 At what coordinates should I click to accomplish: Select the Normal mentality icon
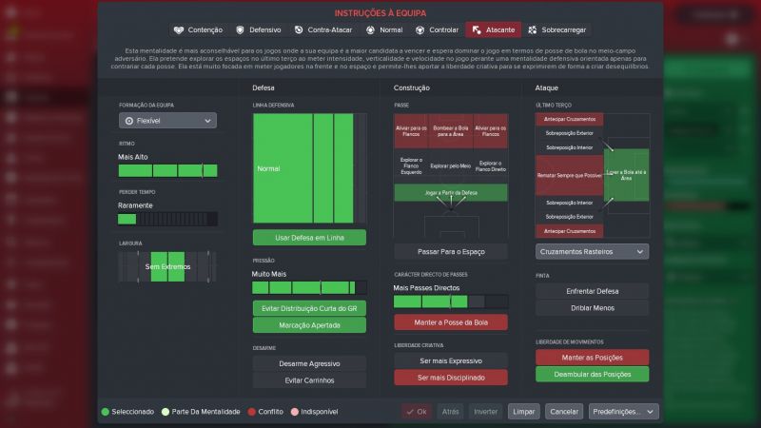click(371, 30)
